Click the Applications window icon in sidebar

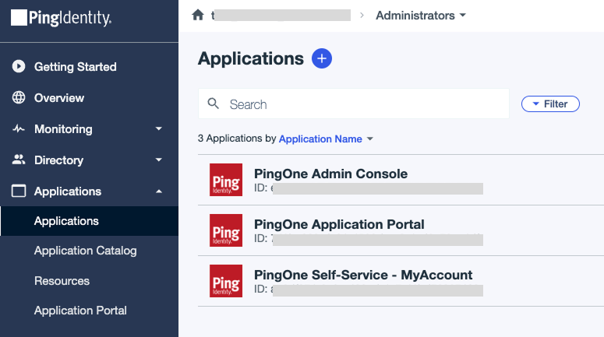[x=19, y=191]
